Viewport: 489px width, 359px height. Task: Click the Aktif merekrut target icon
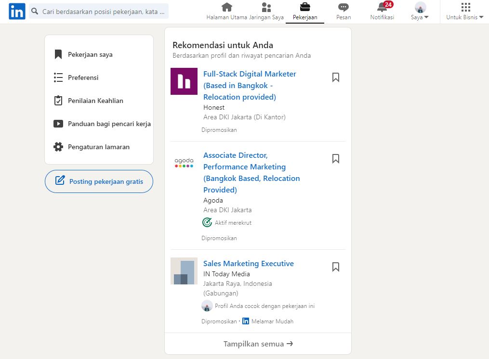pos(207,222)
